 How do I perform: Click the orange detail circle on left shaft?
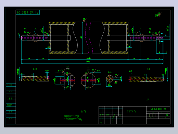pos(36,38)
